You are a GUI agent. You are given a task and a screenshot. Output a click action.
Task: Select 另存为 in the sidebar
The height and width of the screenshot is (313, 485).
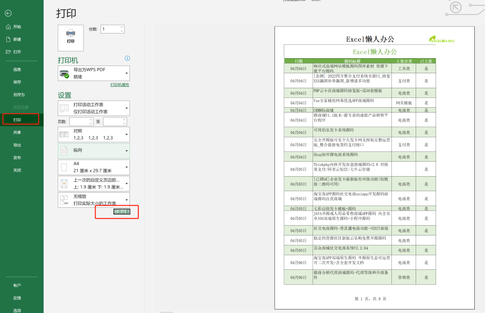pyautogui.click(x=18, y=95)
